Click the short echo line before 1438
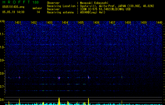This screenshot has width=165, height=105. point(122,77)
